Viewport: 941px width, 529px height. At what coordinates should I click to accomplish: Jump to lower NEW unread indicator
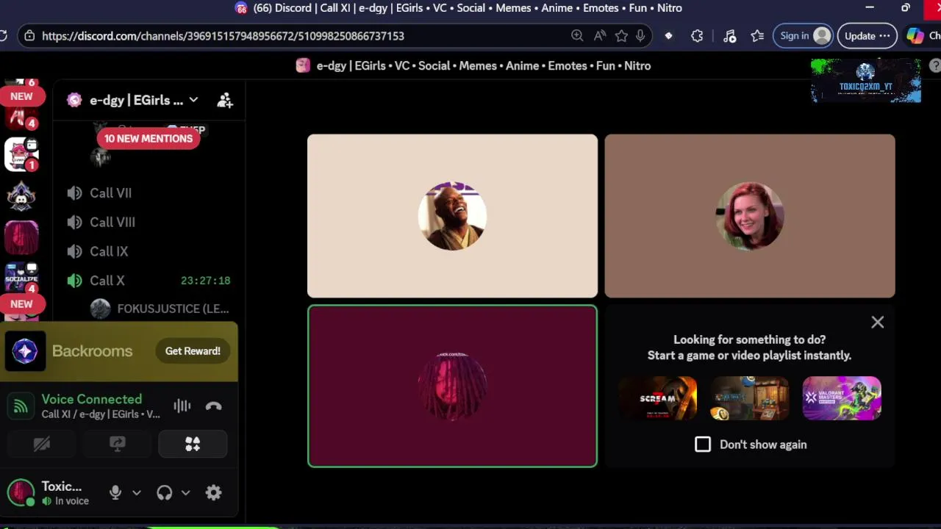pos(21,303)
